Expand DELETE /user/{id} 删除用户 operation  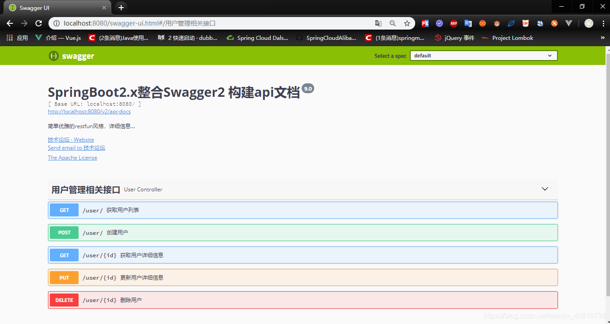[303, 300]
